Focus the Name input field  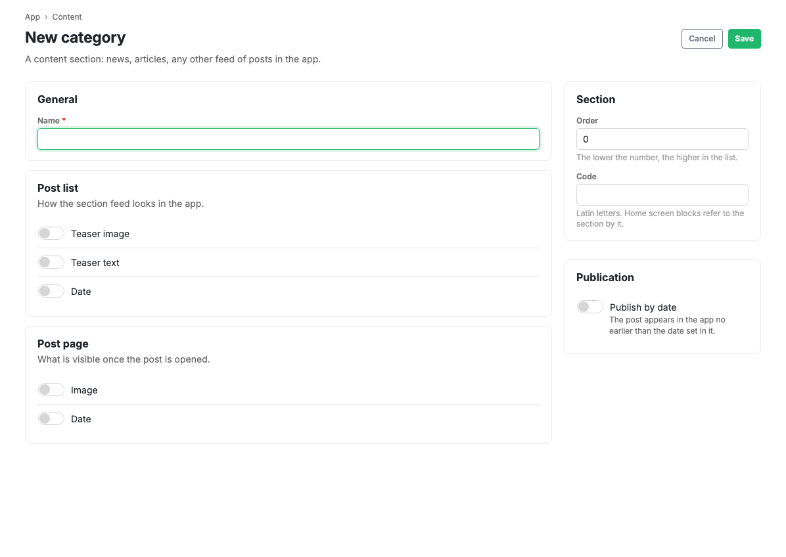pyautogui.click(x=289, y=139)
